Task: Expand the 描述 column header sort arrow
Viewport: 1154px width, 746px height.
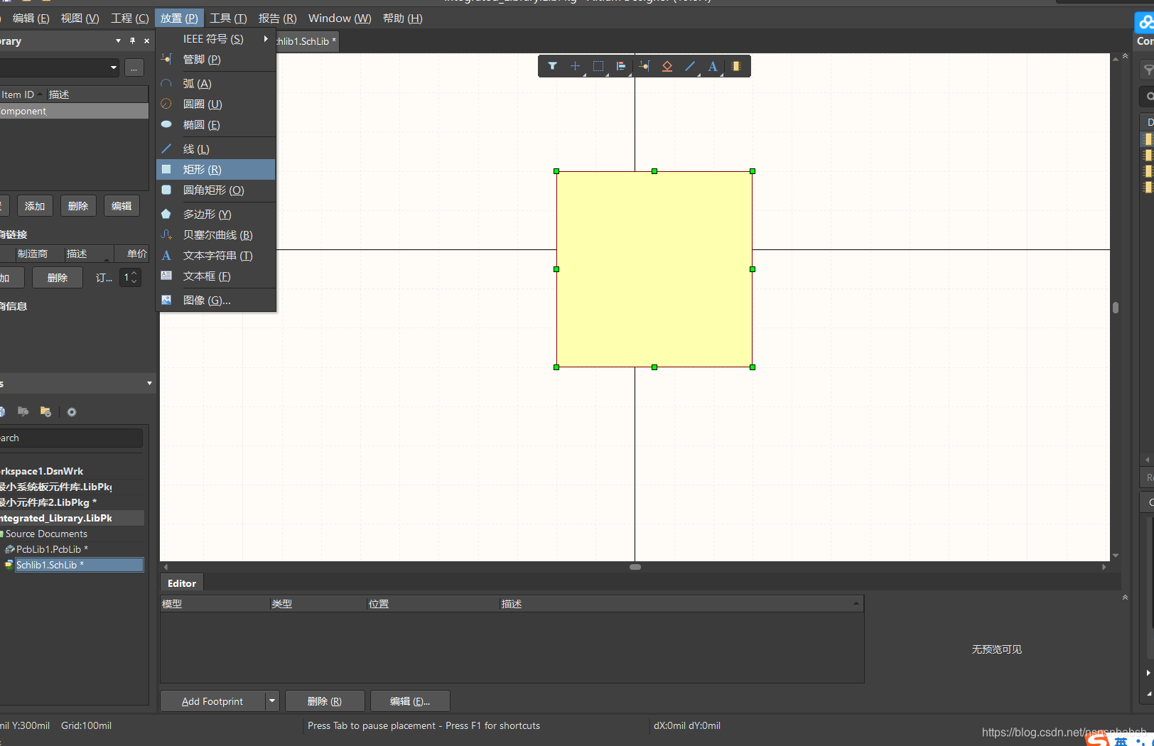Action: pos(856,603)
